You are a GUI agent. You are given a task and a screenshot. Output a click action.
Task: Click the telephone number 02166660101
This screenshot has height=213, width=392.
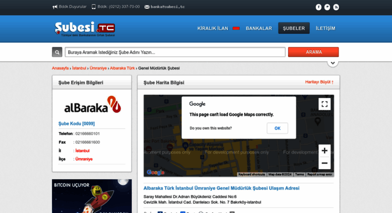pos(87,133)
